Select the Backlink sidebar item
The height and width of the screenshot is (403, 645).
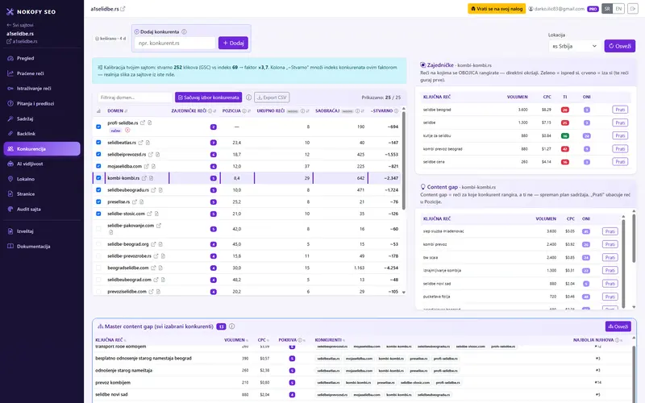(42, 134)
